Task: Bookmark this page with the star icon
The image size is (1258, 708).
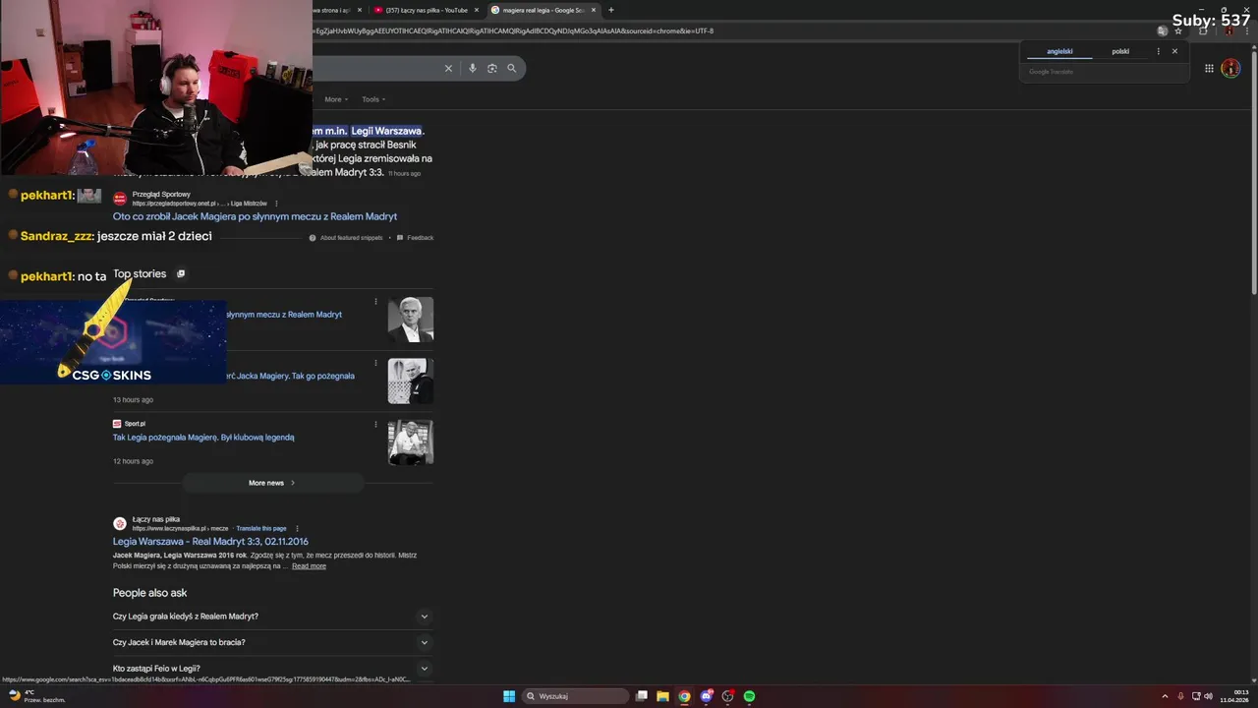Action: (1178, 30)
